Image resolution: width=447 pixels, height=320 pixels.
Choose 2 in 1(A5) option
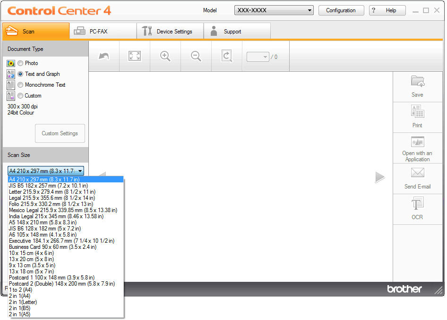(x=66, y=314)
